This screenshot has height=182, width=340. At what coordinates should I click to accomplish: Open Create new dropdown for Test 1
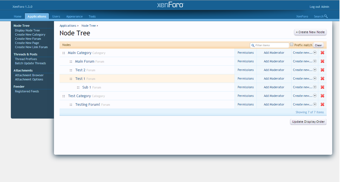click(x=305, y=78)
